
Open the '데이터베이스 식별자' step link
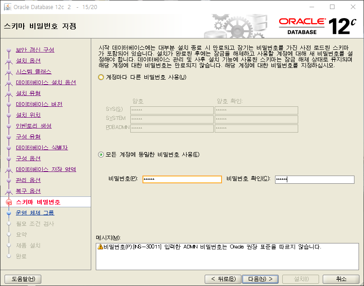(x=42, y=148)
